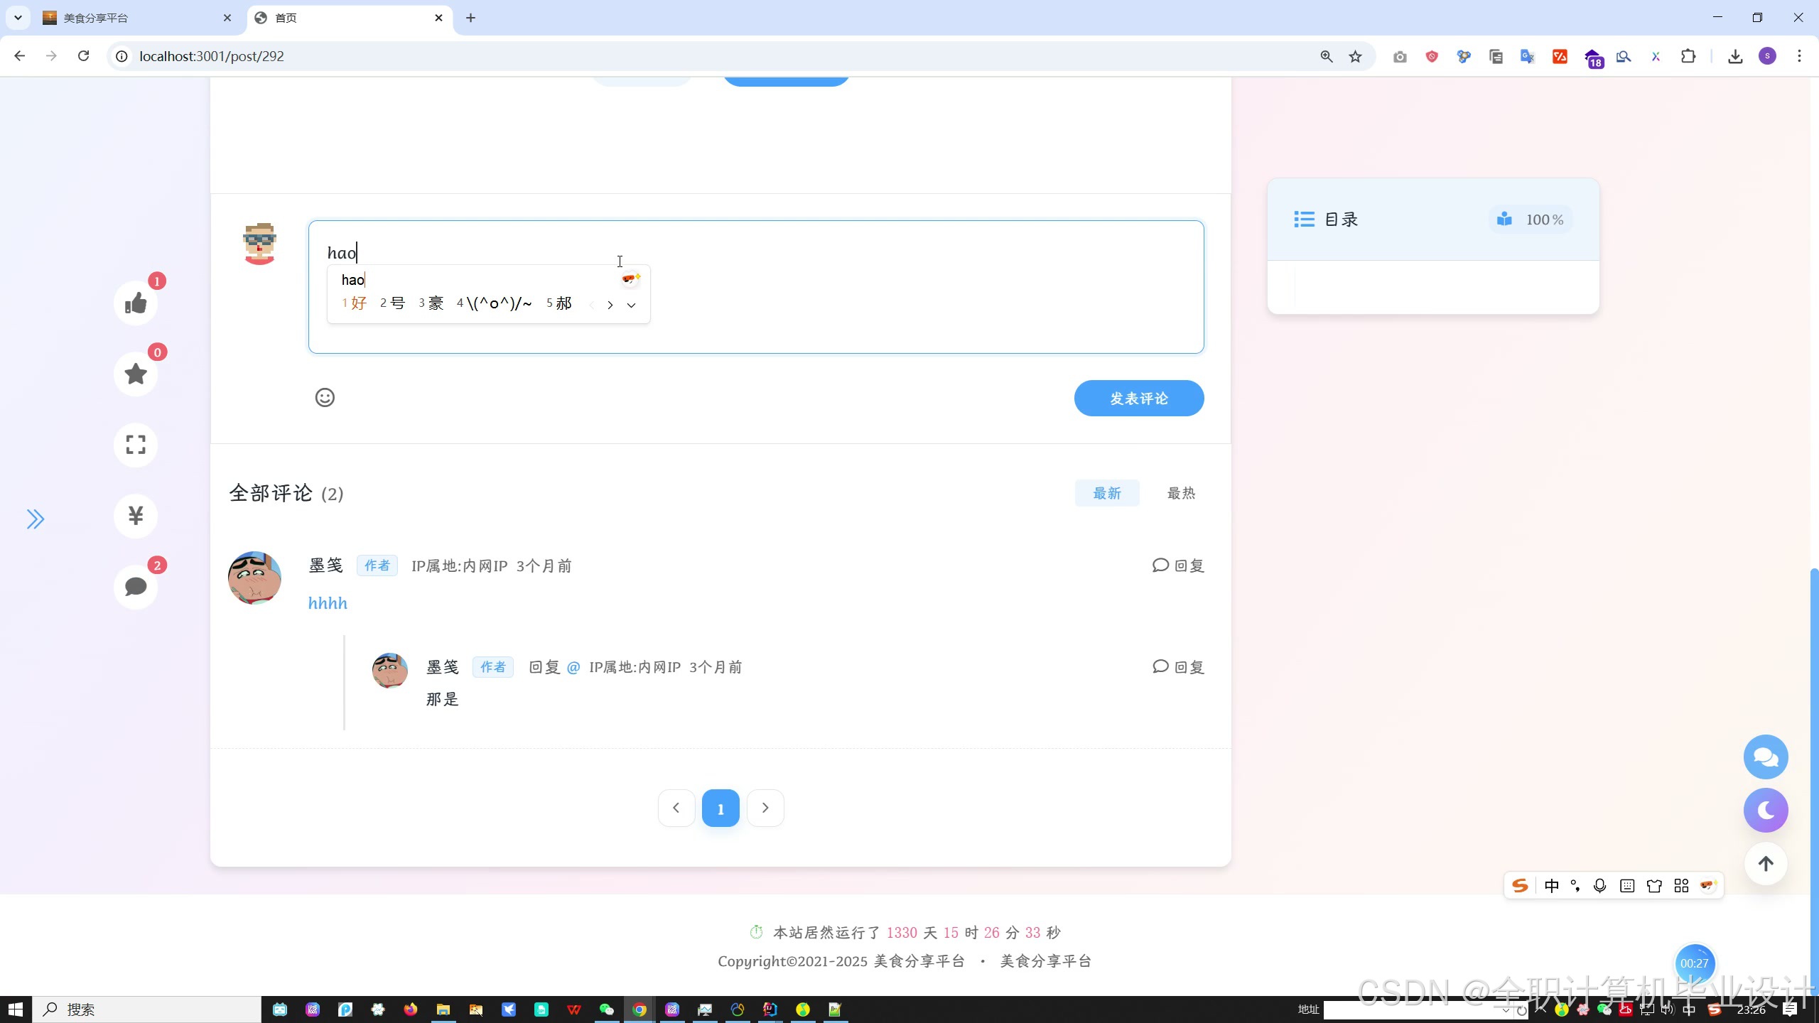Screen dimensions: 1819x1023
Task: Click the yen reward icon
Action: click(x=136, y=516)
